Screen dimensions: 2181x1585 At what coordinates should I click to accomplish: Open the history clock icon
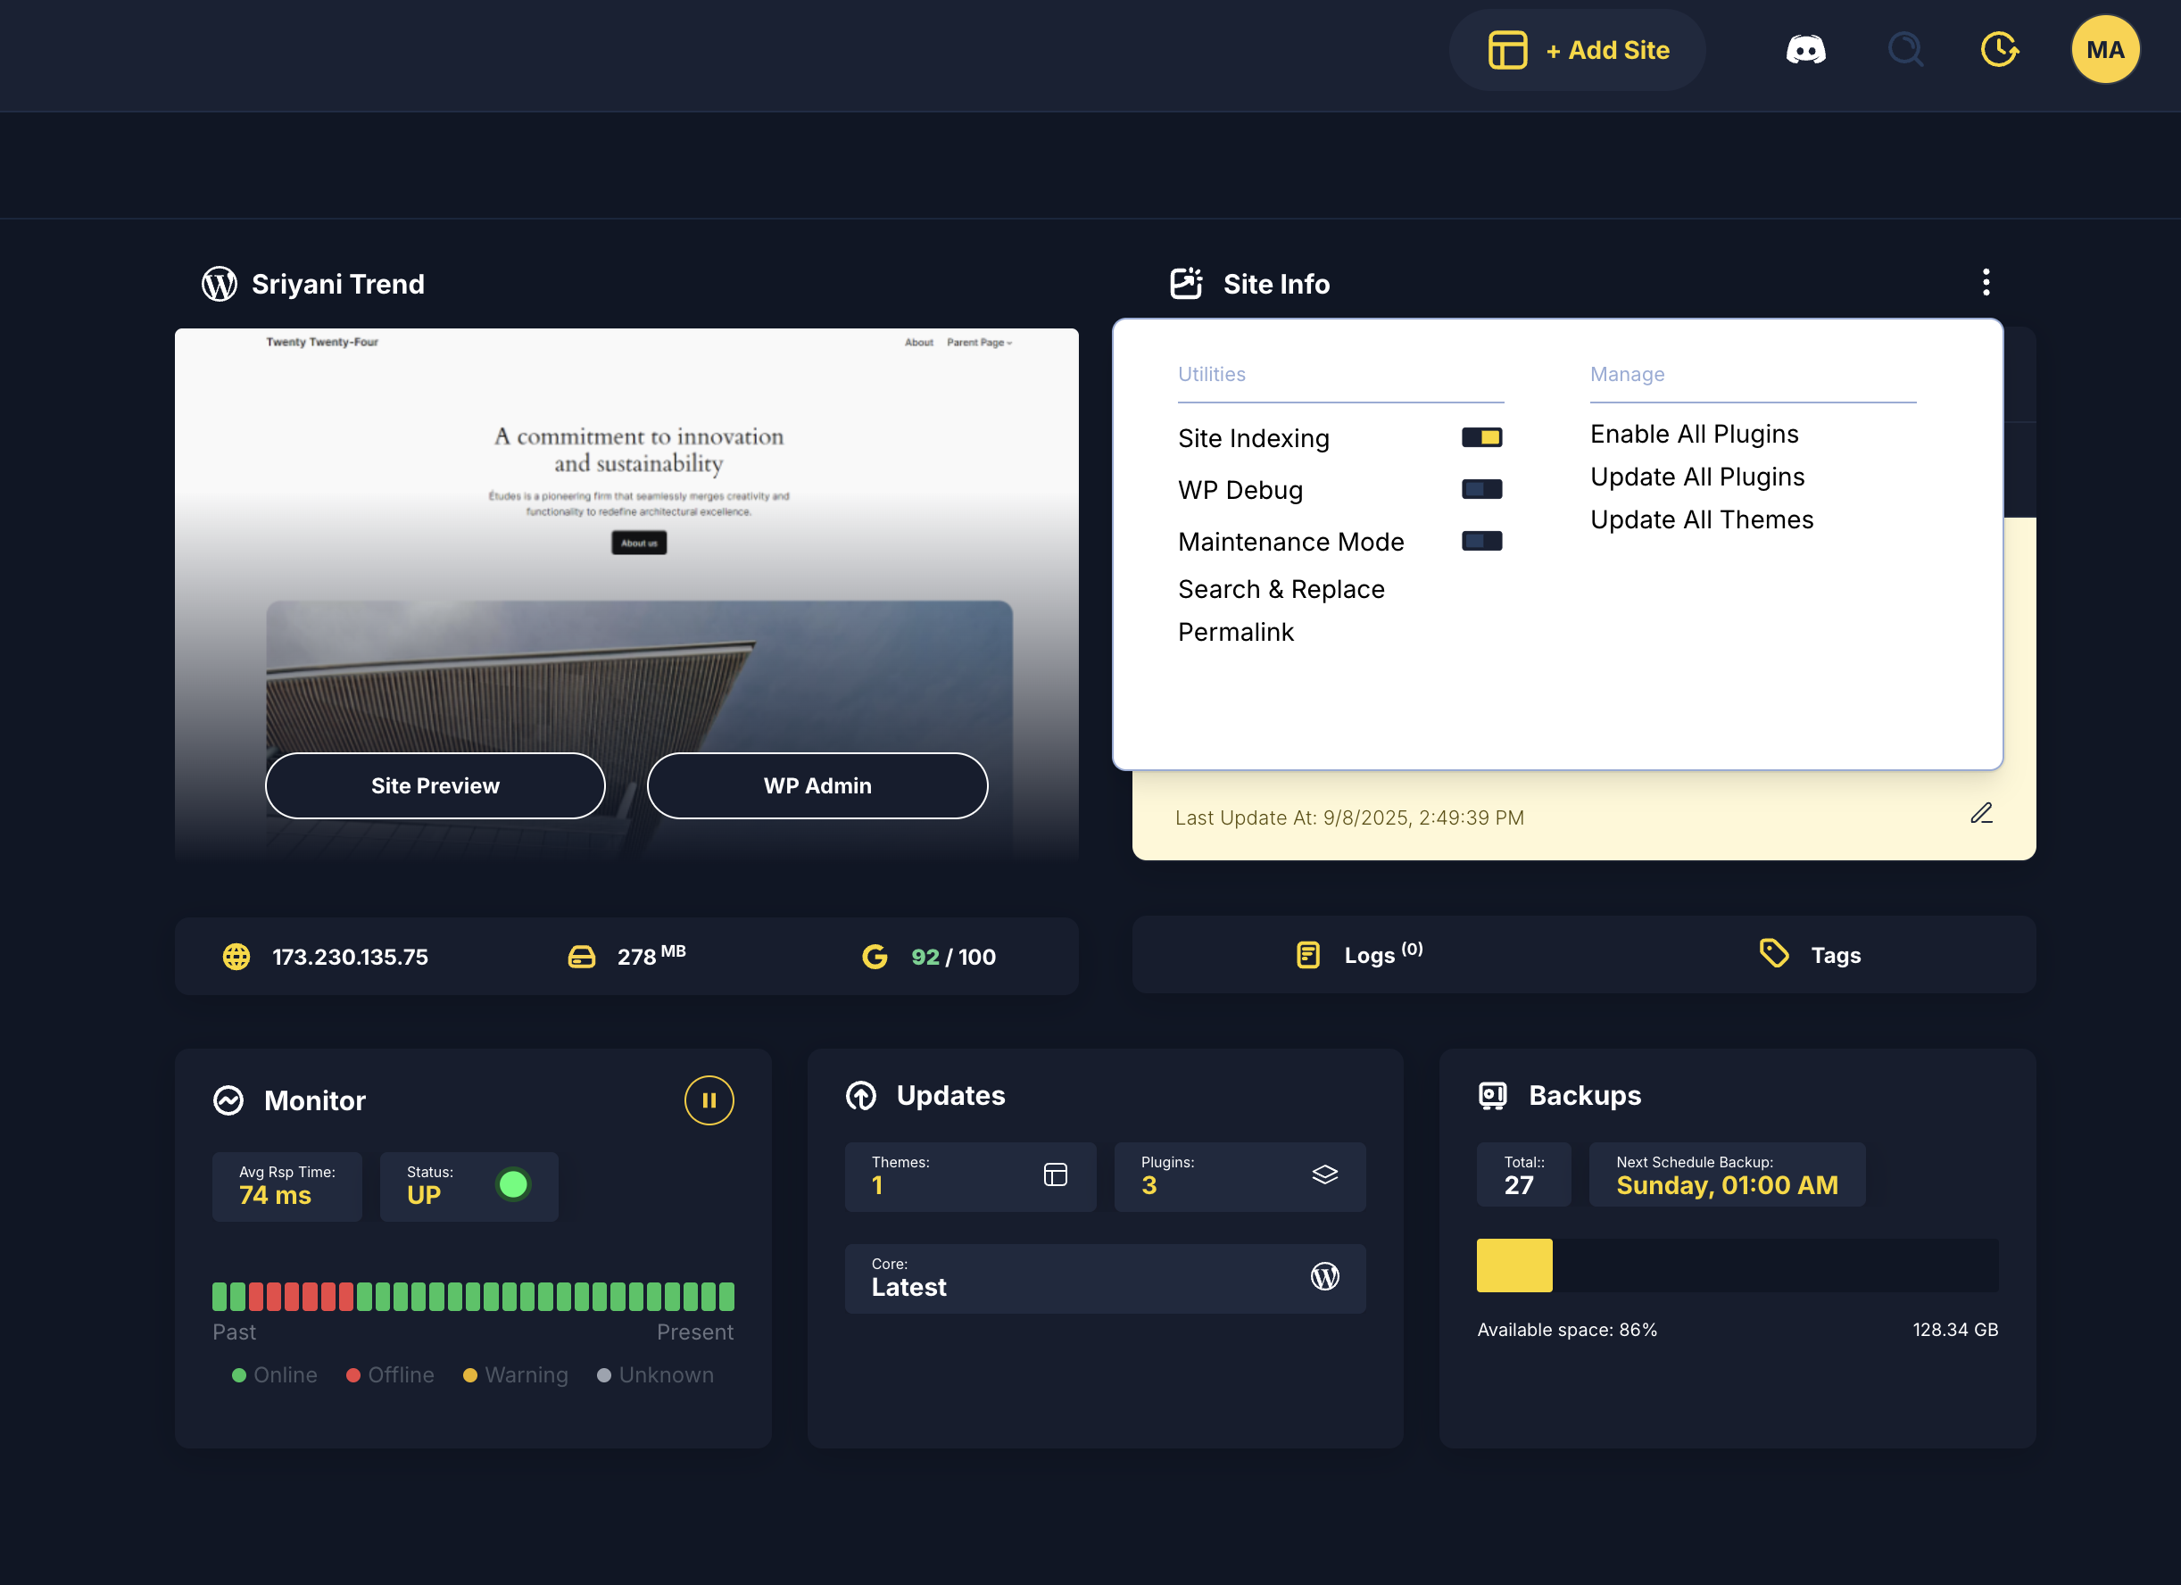1999,50
